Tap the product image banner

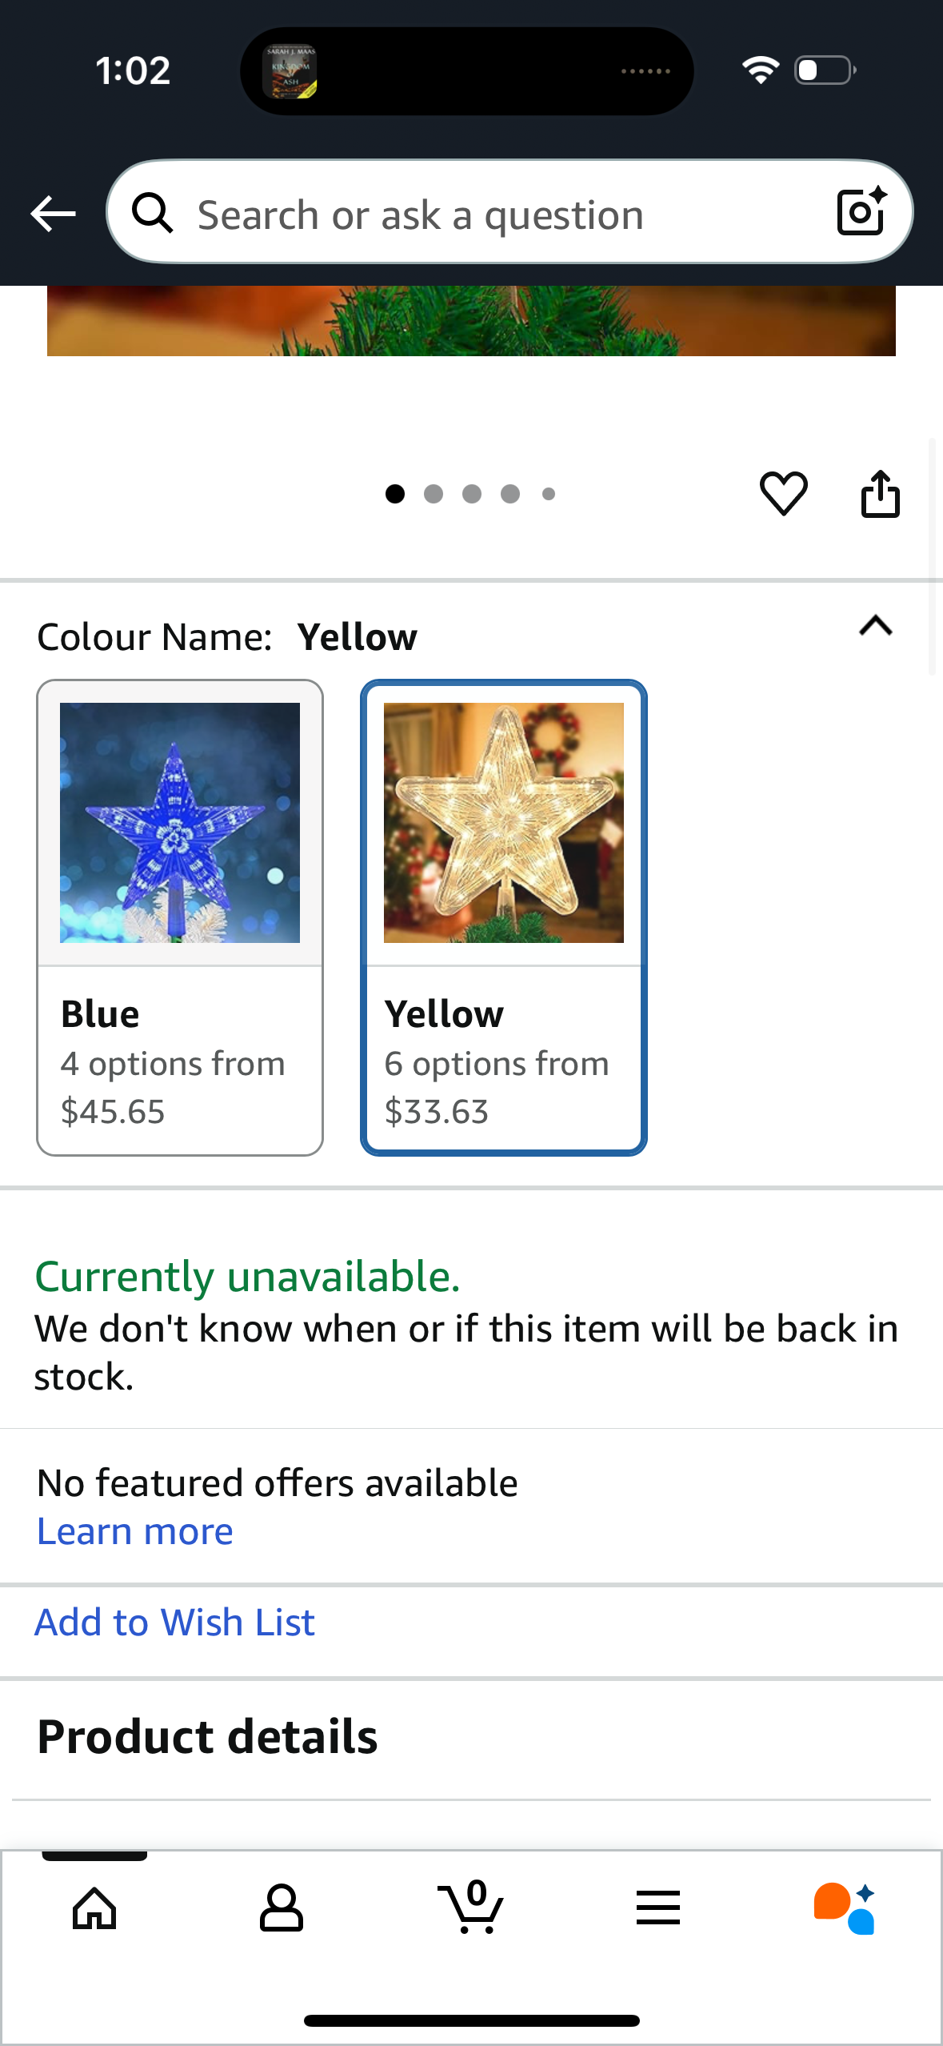(x=471, y=320)
